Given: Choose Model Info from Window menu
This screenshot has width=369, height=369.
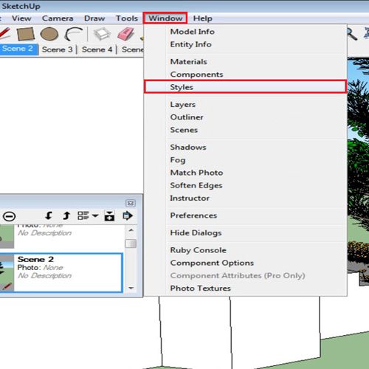Looking at the screenshot, I should point(246,32).
